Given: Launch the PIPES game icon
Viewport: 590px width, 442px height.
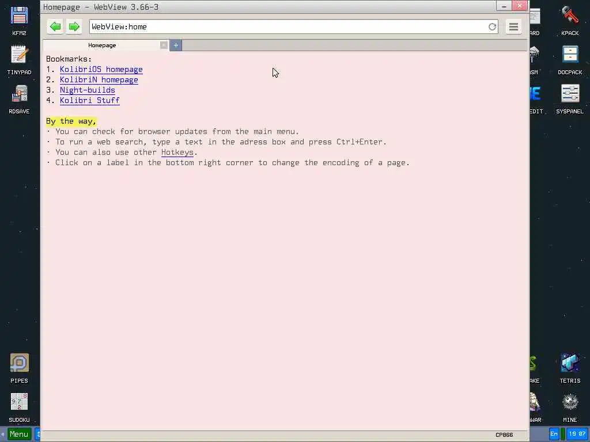Looking at the screenshot, I should point(19,368).
